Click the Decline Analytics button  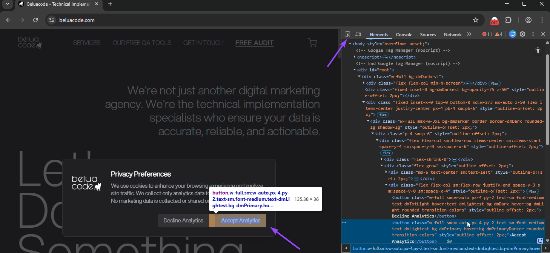click(183, 221)
